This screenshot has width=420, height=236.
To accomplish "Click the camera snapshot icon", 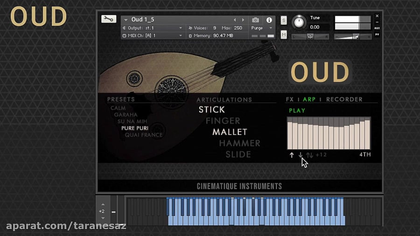I will (255, 20).
